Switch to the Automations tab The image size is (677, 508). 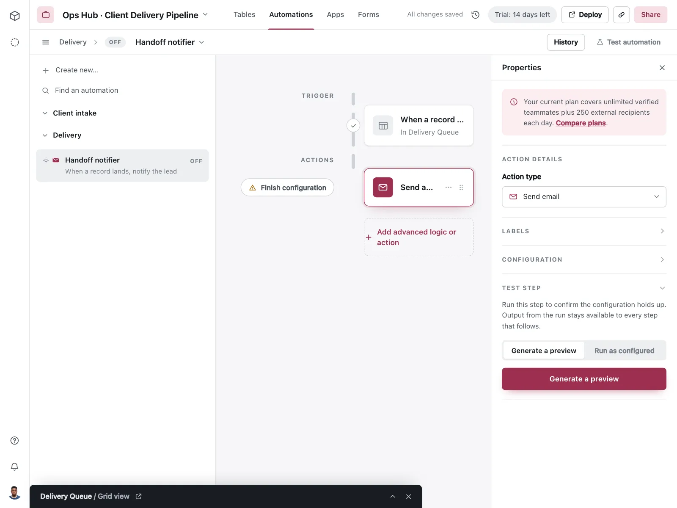(x=291, y=14)
